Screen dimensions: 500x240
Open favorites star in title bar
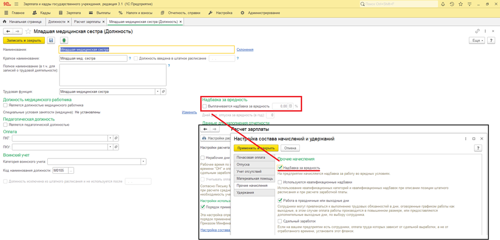460,4
